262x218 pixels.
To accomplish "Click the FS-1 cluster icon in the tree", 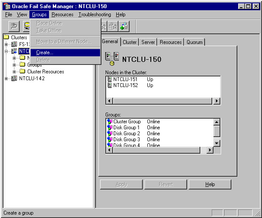I will coord(14,44).
